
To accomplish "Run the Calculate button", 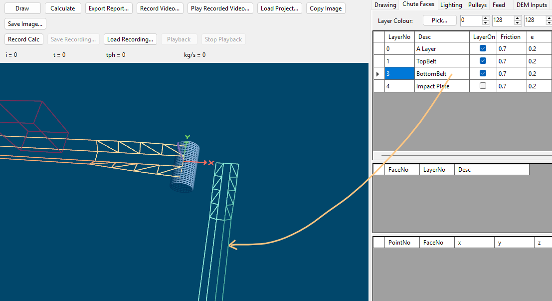I will [x=63, y=8].
